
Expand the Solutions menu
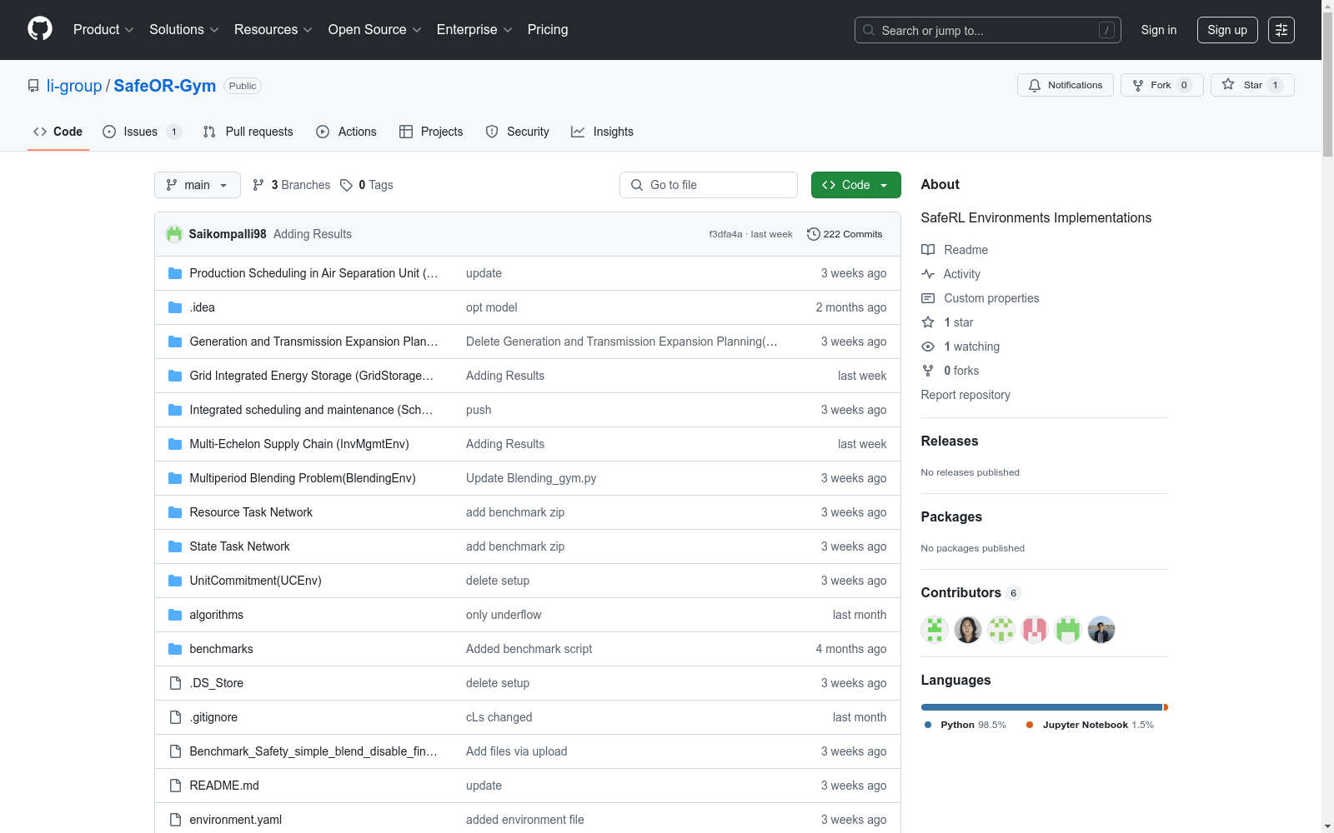coord(184,30)
